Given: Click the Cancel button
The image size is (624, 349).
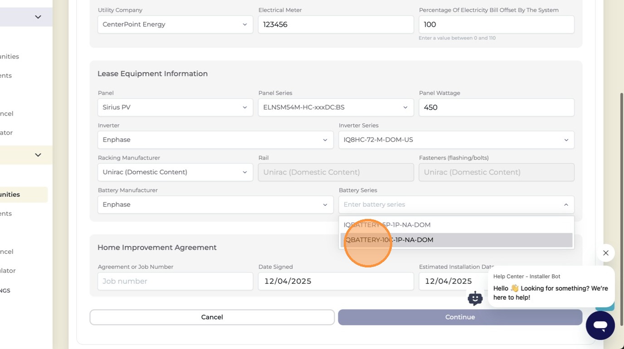Looking at the screenshot, I should coord(212,317).
